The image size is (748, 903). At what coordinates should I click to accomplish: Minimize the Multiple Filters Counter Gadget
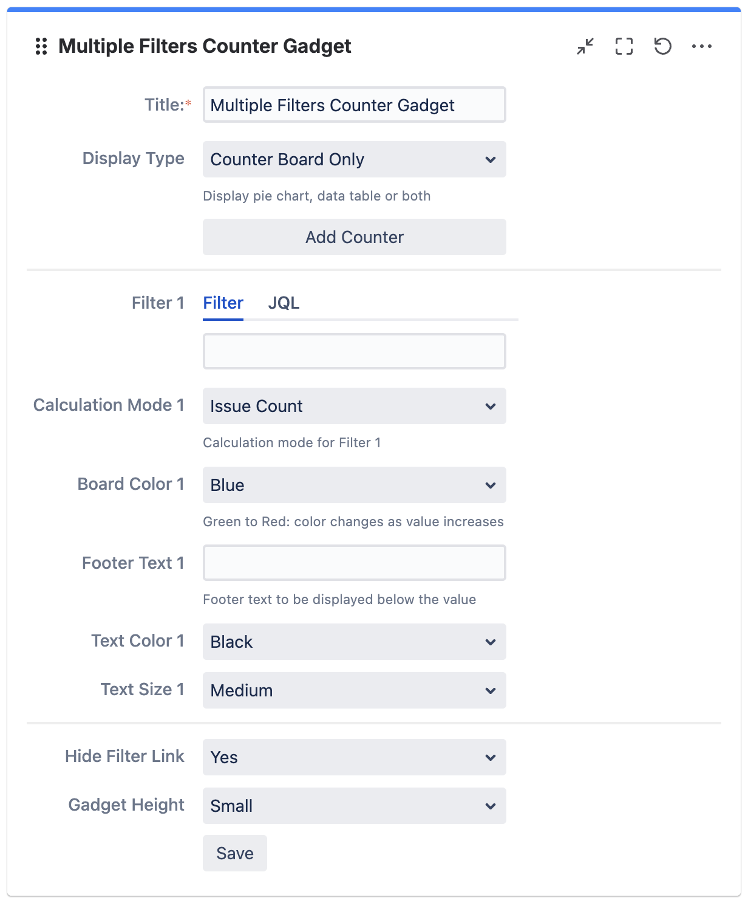[x=585, y=46]
